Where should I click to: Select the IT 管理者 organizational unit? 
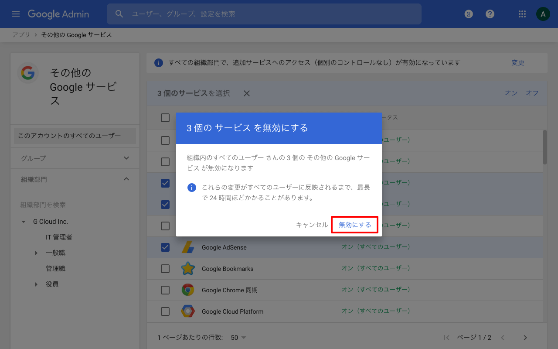tap(59, 237)
